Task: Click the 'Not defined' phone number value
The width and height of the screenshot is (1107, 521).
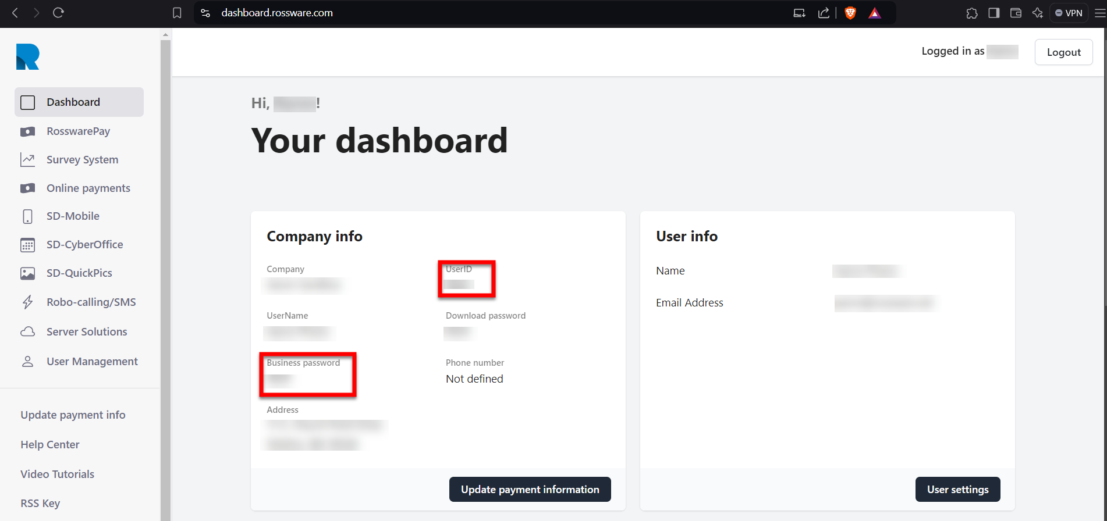Action: [x=474, y=379]
